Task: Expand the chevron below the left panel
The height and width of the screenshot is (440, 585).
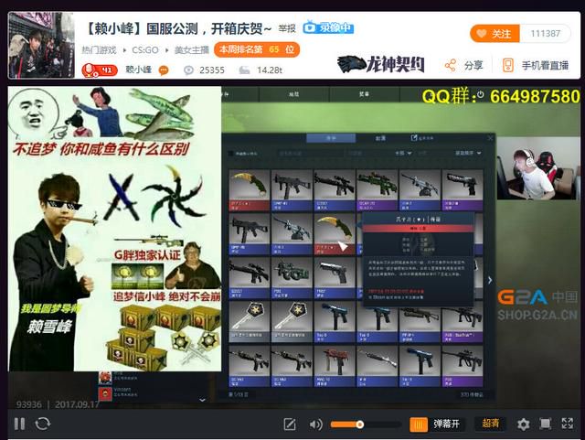Action: [x=202, y=400]
